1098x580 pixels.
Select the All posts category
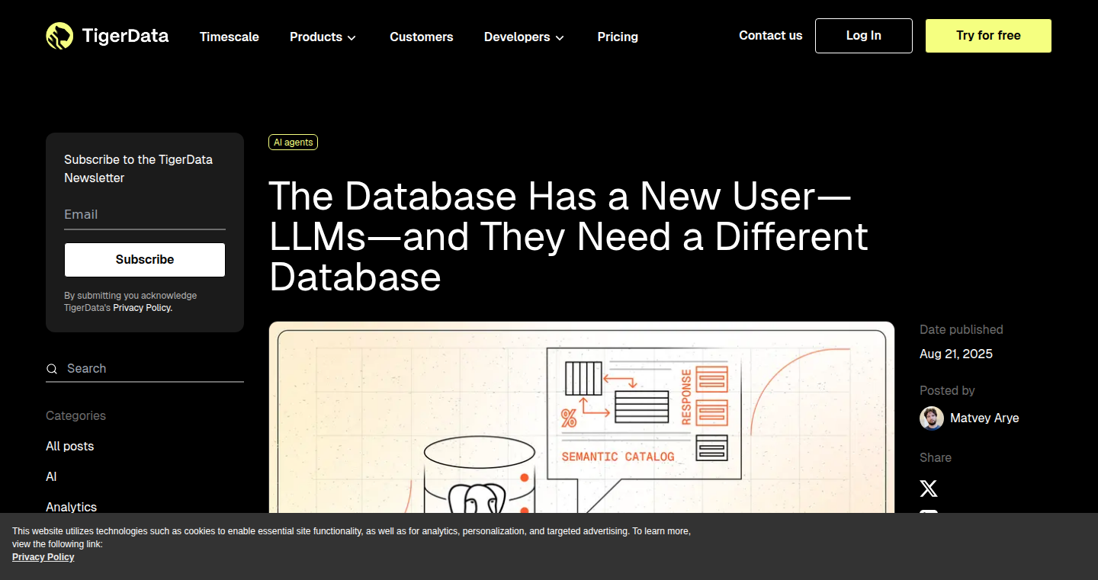(x=70, y=446)
